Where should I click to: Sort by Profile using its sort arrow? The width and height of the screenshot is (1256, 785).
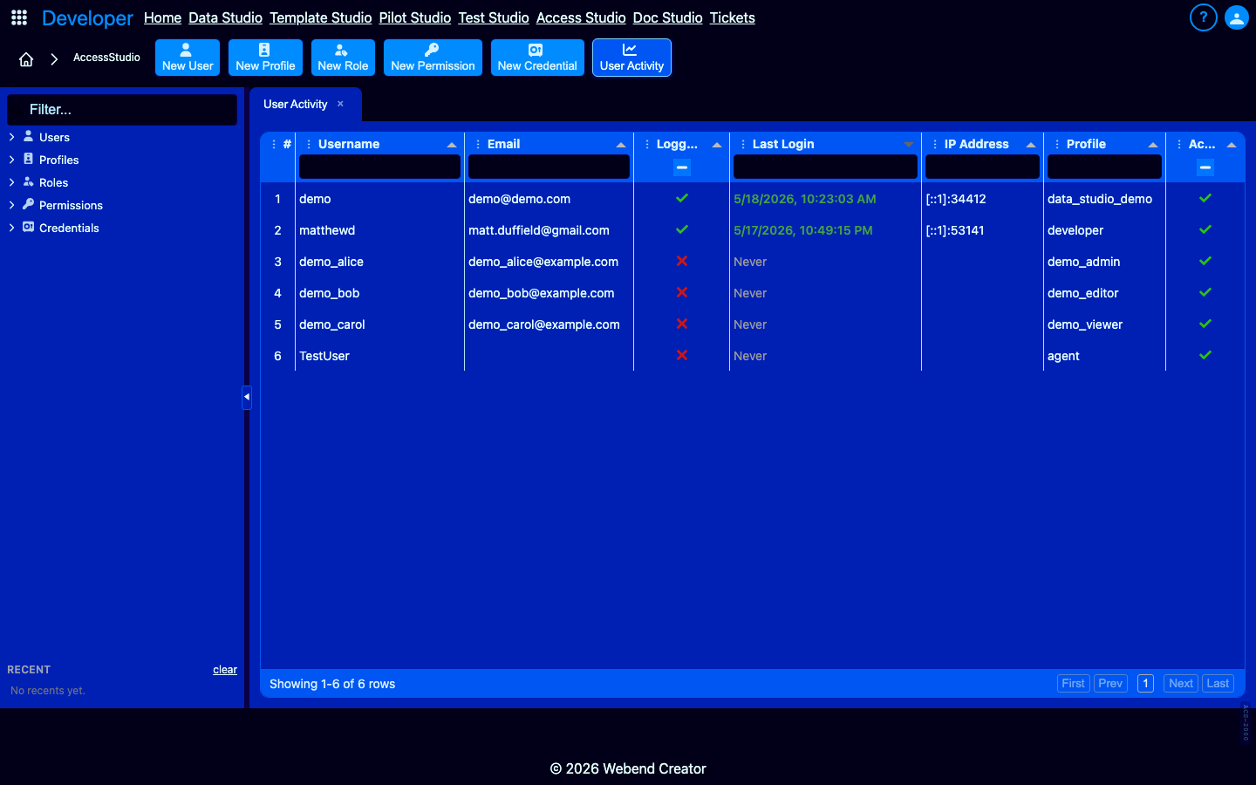(x=1153, y=145)
